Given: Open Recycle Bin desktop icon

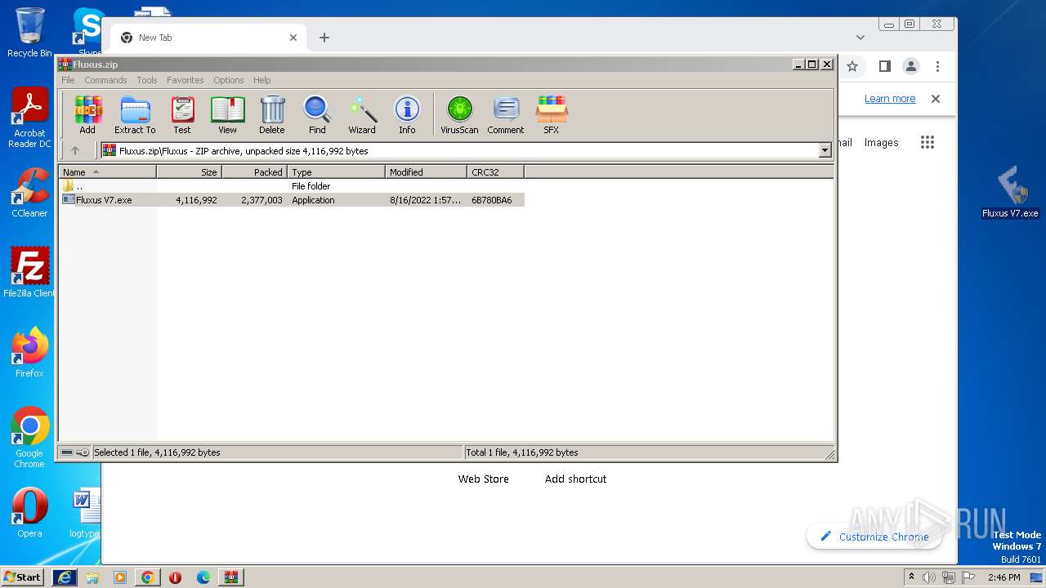Looking at the screenshot, I should [x=29, y=33].
